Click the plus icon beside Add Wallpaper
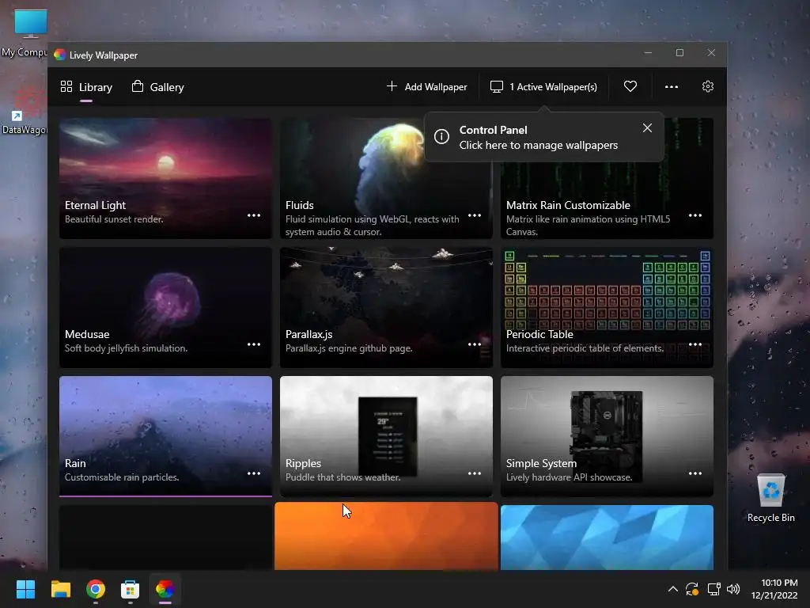Viewport: 810px width, 608px height. [392, 85]
